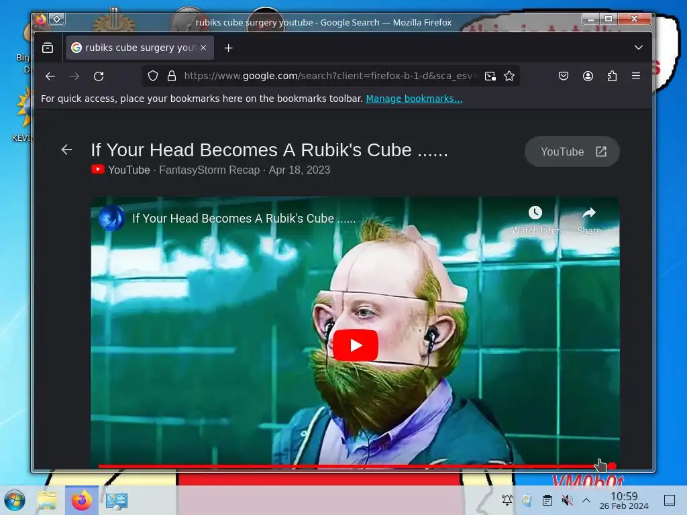Add video to Watch later
The height and width of the screenshot is (515, 687).
pos(535,220)
